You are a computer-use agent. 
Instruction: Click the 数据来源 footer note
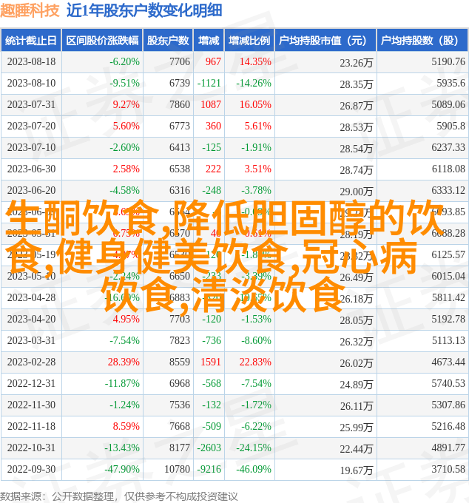click(118, 496)
